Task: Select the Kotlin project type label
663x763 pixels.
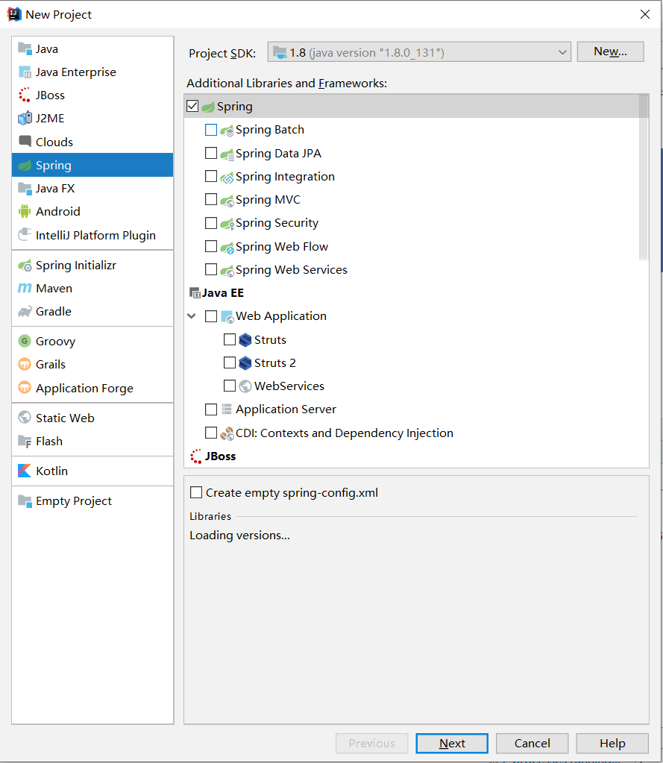Action: (51, 471)
